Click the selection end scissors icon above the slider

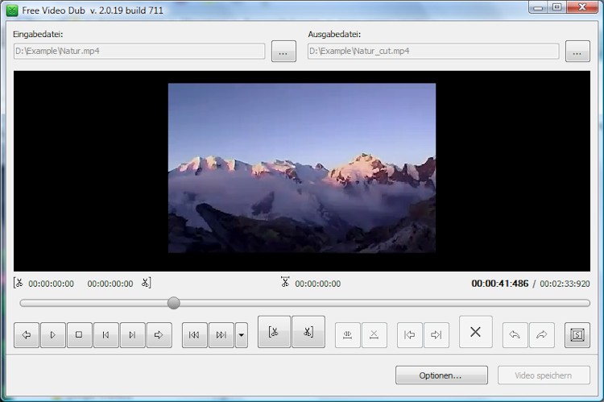146,283
